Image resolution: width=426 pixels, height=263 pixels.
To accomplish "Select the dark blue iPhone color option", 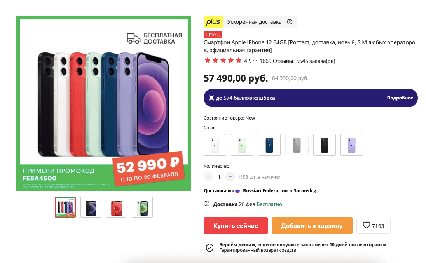I will click(269, 145).
